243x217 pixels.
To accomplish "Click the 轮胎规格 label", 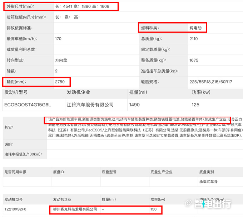I will click(x=150, y=82).
